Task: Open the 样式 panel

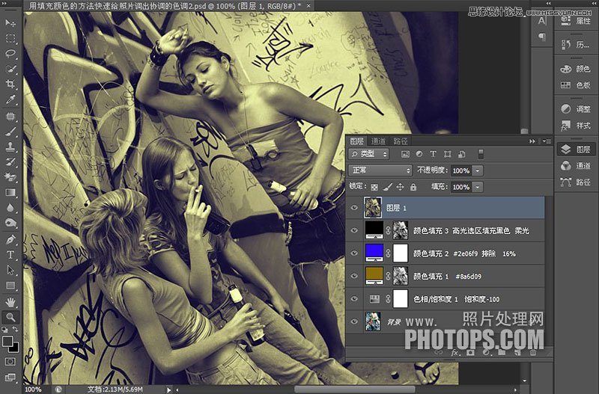Action: tap(575, 125)
